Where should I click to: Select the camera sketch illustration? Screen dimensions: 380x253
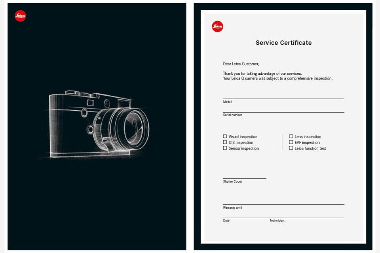[x=97, y=125]
